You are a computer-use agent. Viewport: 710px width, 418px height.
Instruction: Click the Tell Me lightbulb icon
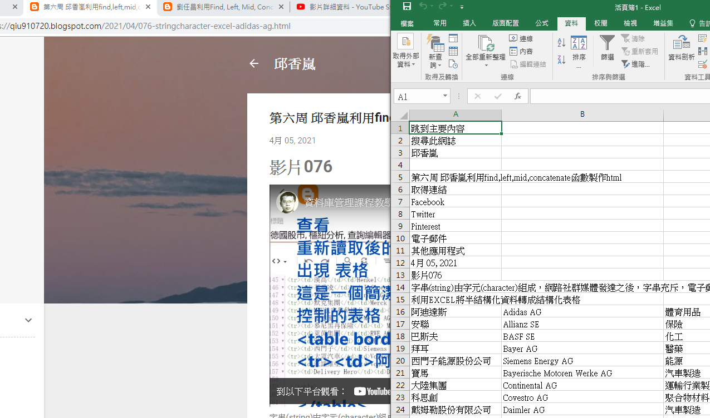coord(693,23)
